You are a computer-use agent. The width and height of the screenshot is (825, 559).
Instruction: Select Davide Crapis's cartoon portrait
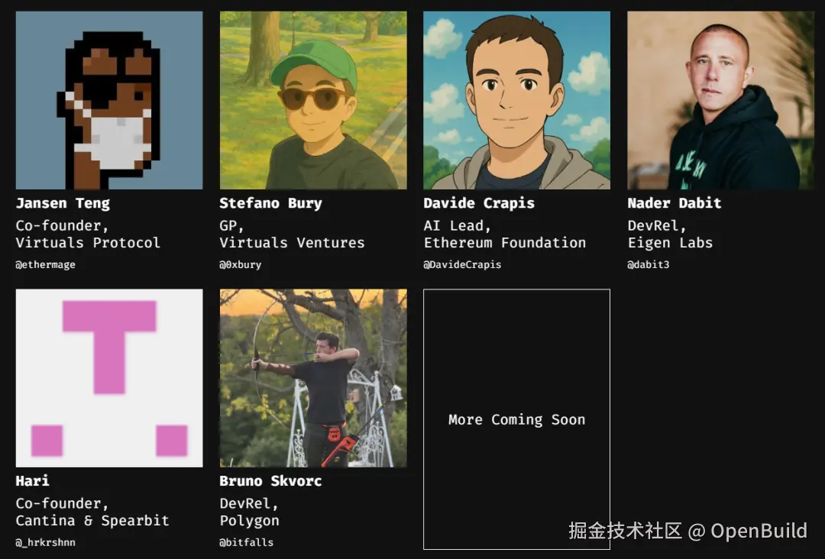click(x=516, y=100)
